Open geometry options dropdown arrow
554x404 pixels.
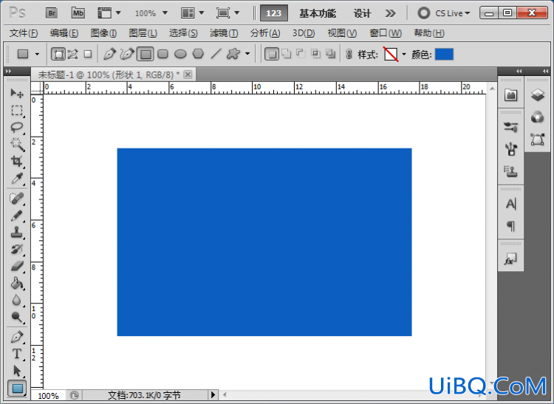coord(247,54)
